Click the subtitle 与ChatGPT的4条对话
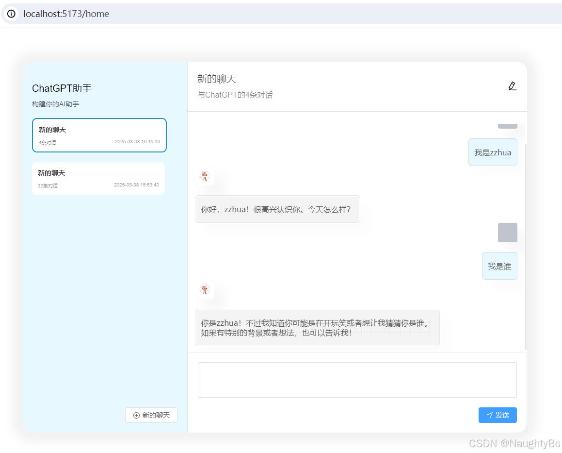 coord(235,95)
